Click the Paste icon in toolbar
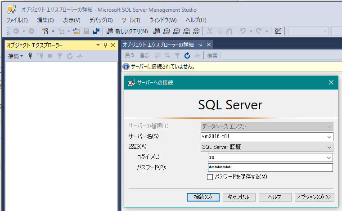This screenshot has height=211, width=342. (x=229, y=31)
